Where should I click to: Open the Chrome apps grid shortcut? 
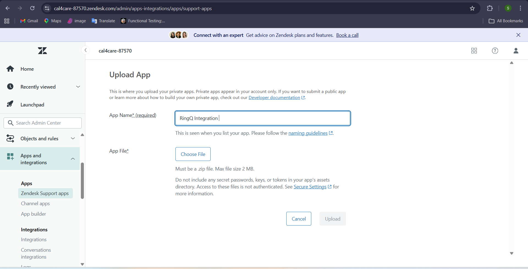(7, 21)
